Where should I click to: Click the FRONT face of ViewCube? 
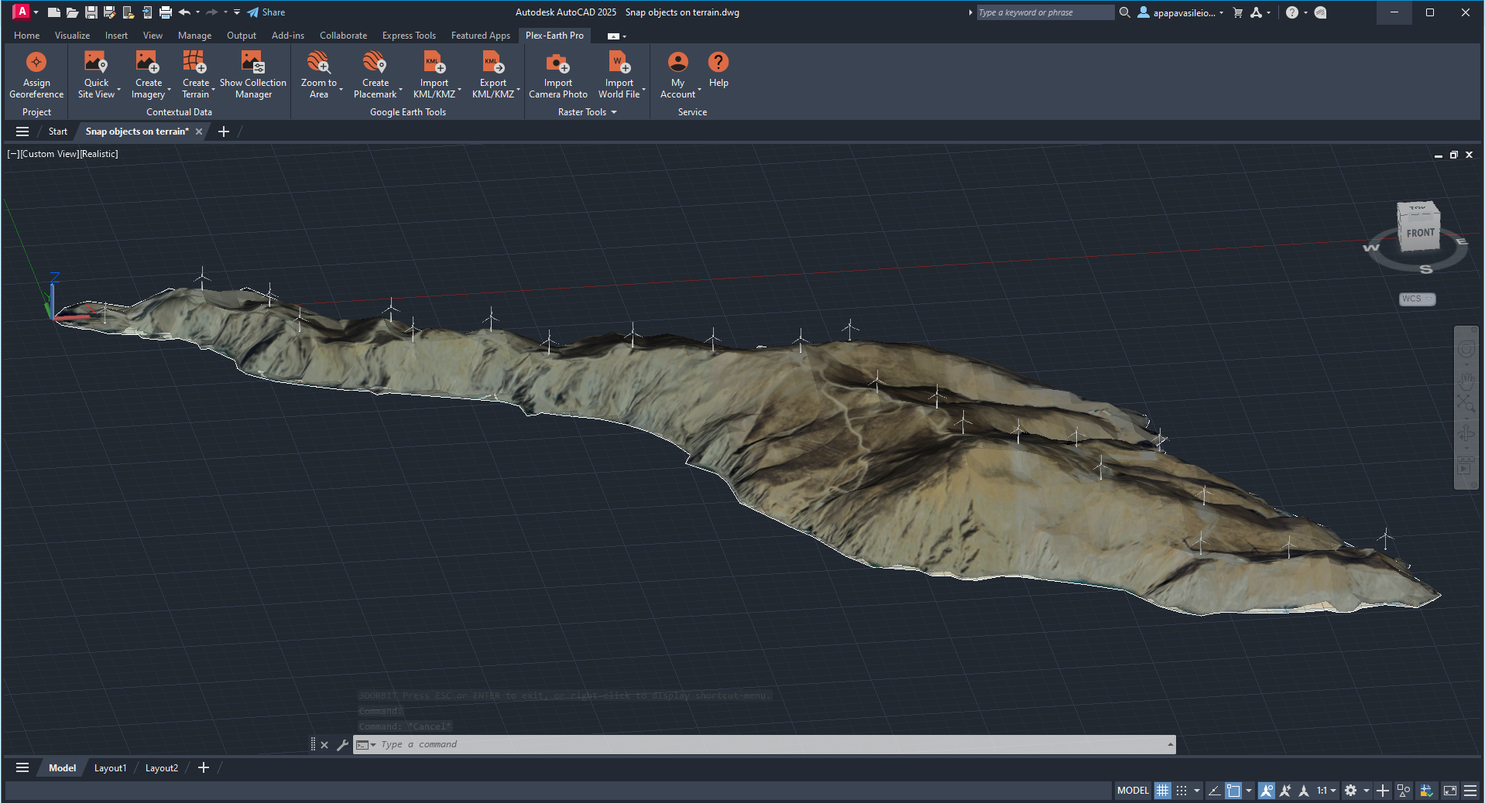[x=1420, y=233]
